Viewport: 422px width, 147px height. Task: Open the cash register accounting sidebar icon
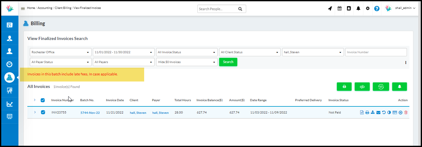click(10, 77)
